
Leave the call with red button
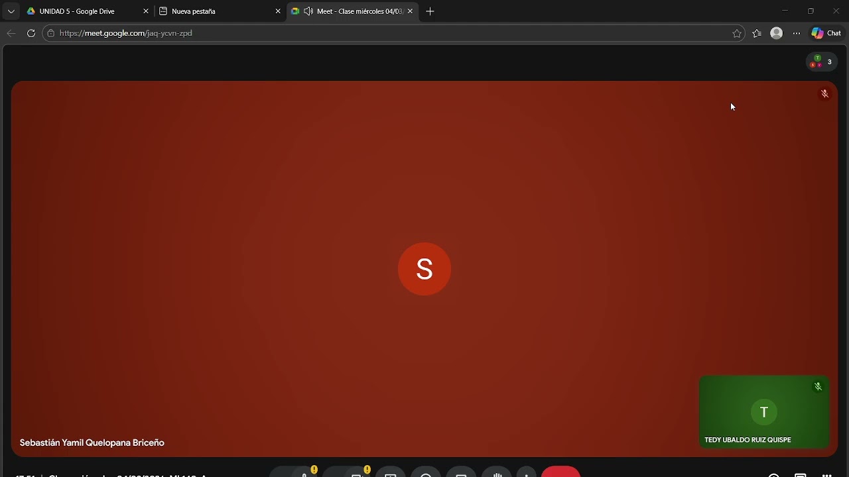pos(561,472)
